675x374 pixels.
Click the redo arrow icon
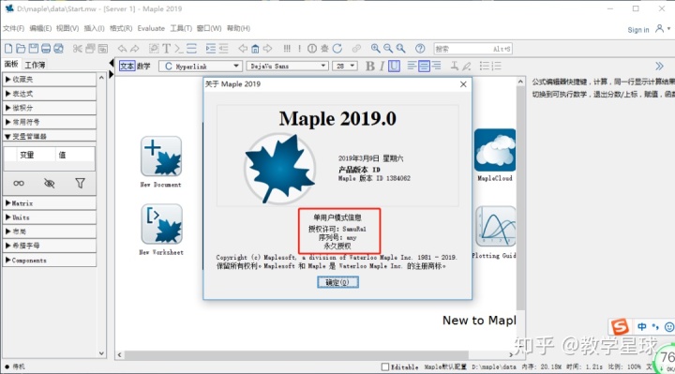click(135, 48)
